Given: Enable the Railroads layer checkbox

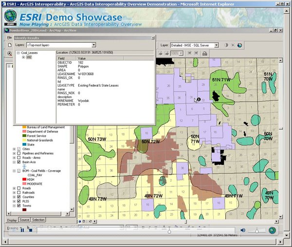Looking at the screenshot, I should point(19,193).
